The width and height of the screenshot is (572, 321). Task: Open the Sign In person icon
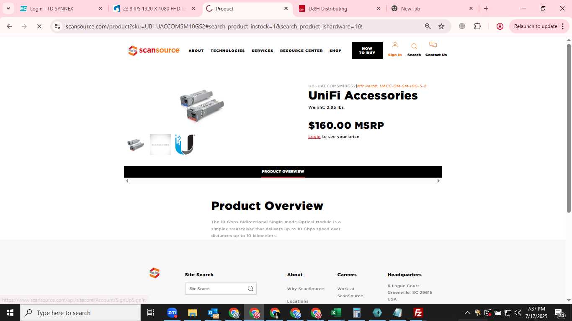[394, 45]
